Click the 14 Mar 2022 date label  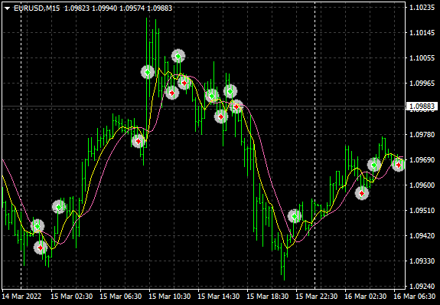pyautogui.click(x=21, y=297)
